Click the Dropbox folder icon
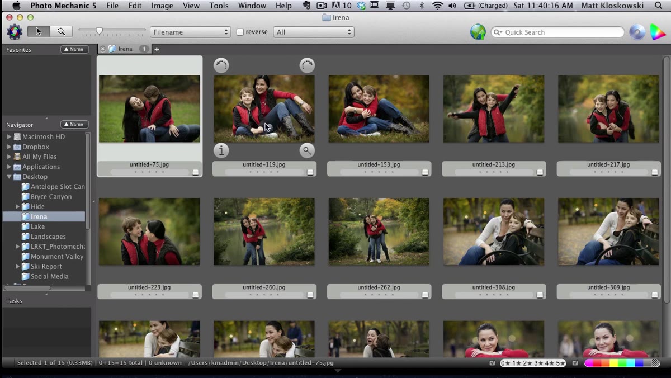The width and height of the screenshot is (671, 378). (17, 147)
